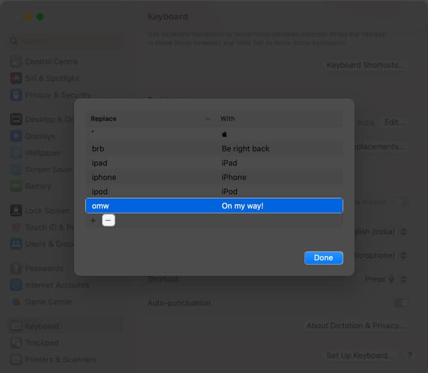Click the plus button to add replacement
The image size is (428, 373).
pos(93,220)
